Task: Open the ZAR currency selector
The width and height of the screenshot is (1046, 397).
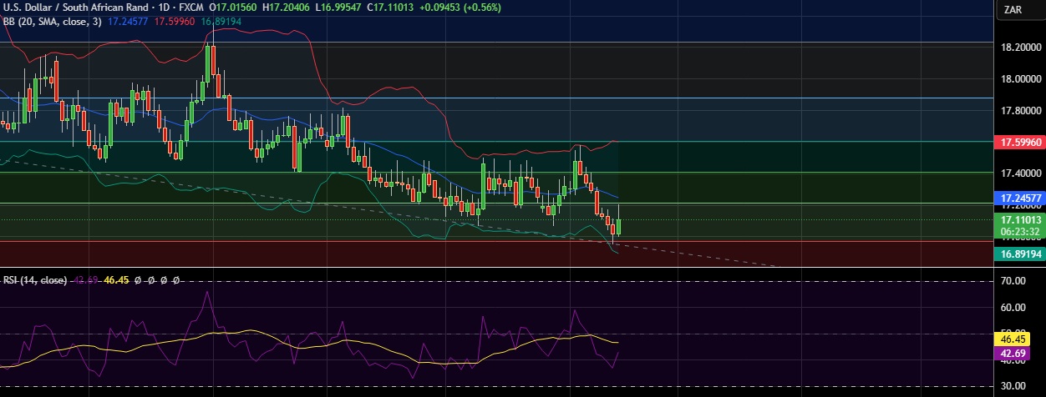Action: pyautogui.click(x=1013, y=10)
